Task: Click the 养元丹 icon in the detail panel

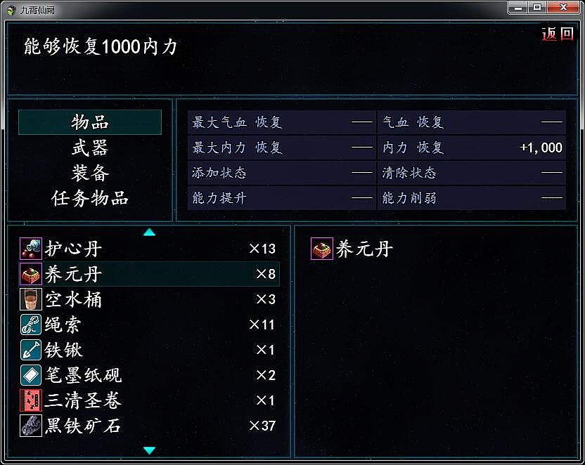Action: 322,249
